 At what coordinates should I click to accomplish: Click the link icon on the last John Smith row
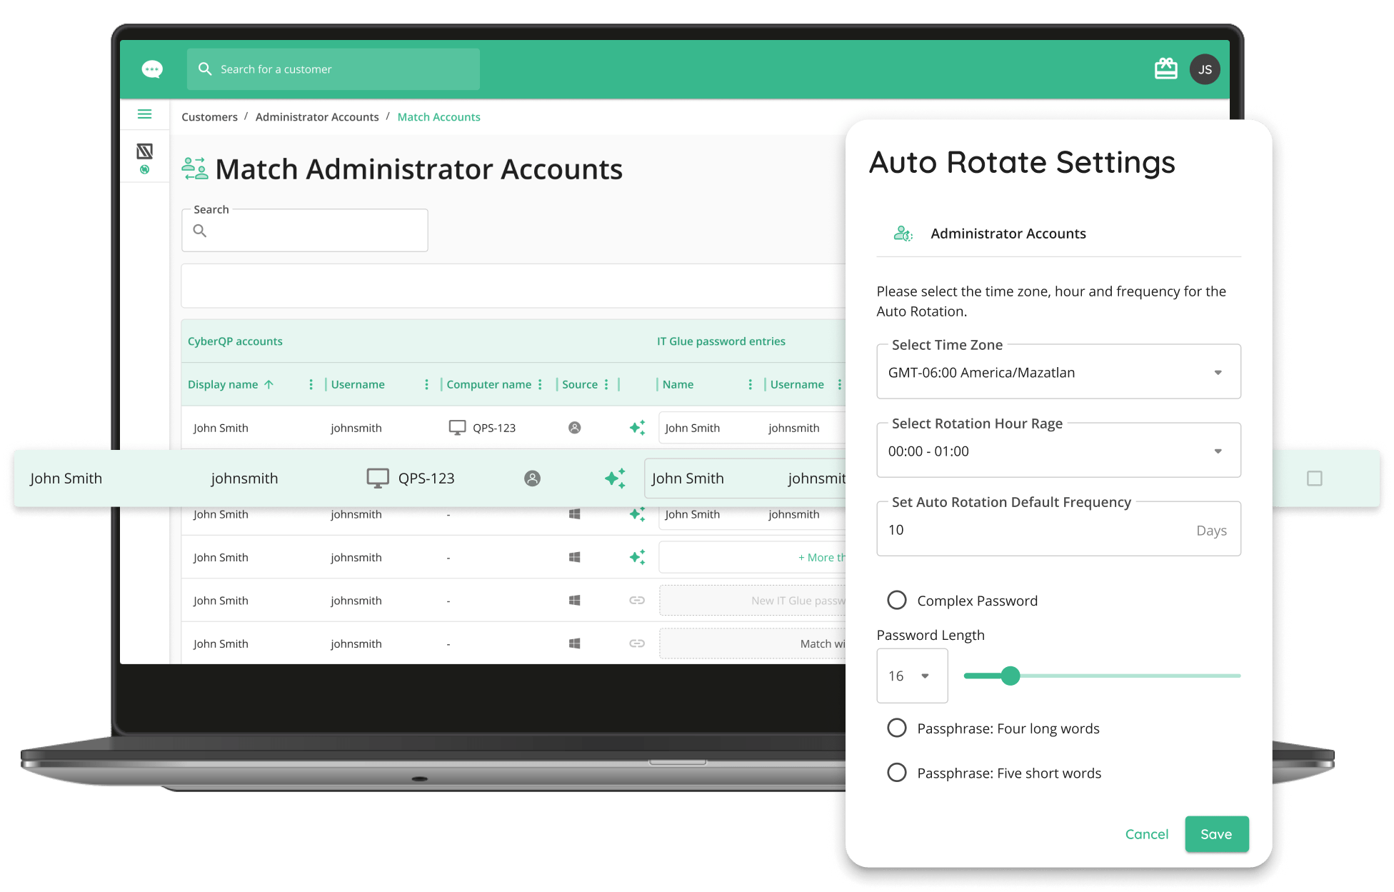pyautogui.click(x=636, y=643)
